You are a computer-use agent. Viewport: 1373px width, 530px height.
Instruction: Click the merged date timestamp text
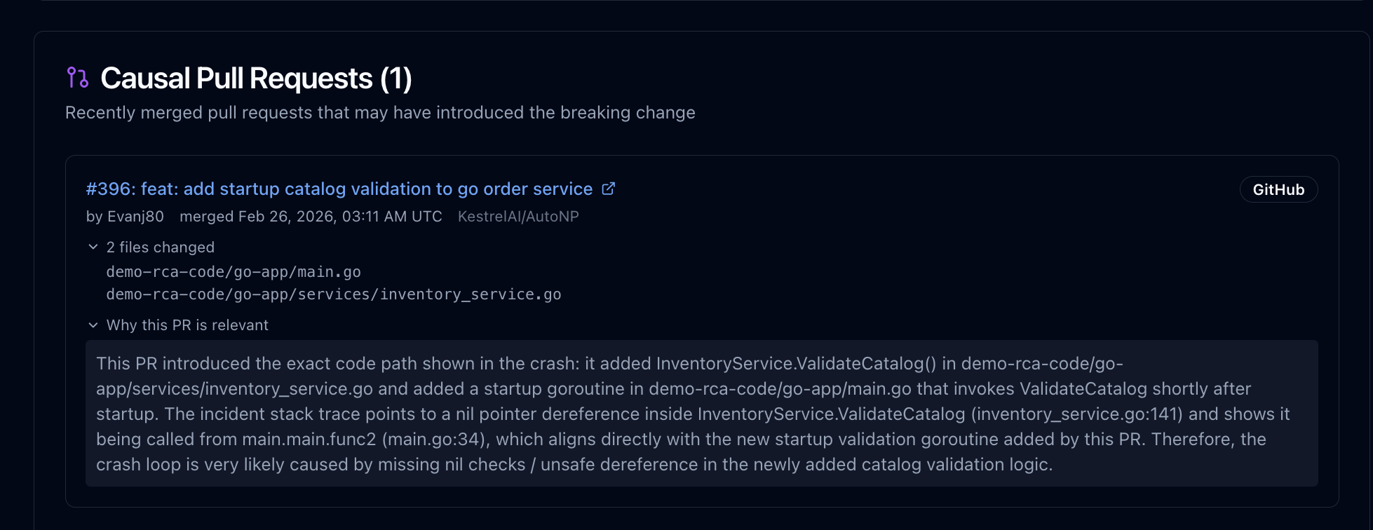click(311, 216)
